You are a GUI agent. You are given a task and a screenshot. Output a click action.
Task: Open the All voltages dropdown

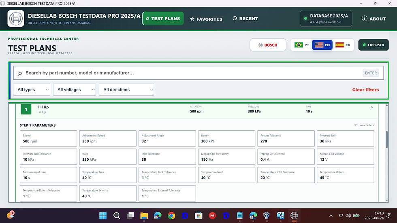click(x=75, y=89)
